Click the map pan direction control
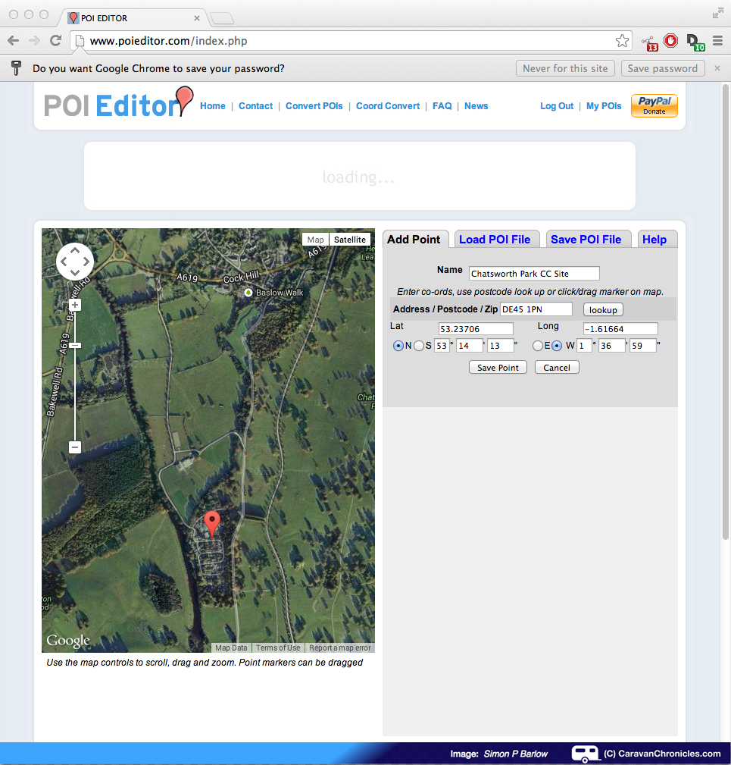This screenshot has height=765, width=731. 75,262
